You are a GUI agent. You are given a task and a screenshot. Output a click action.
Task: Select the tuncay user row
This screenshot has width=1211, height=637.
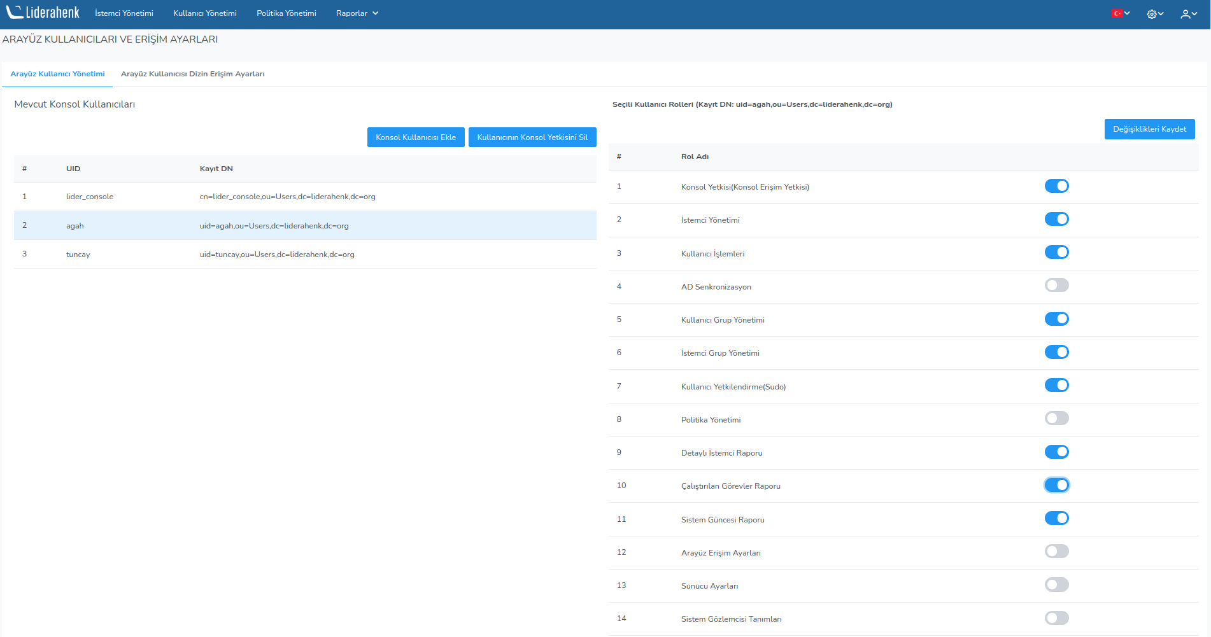tap(305, 254)
